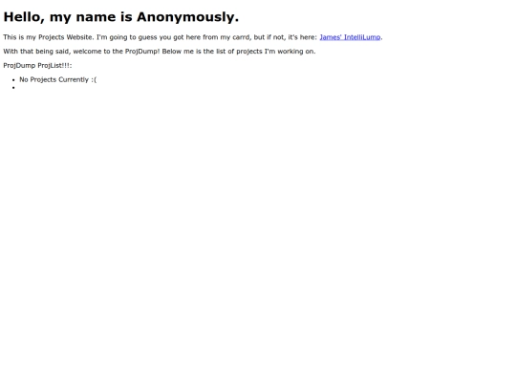Click the bullet dot before No Projects Currently
This screenshot has height=387, width=516.
pos(13,80)
